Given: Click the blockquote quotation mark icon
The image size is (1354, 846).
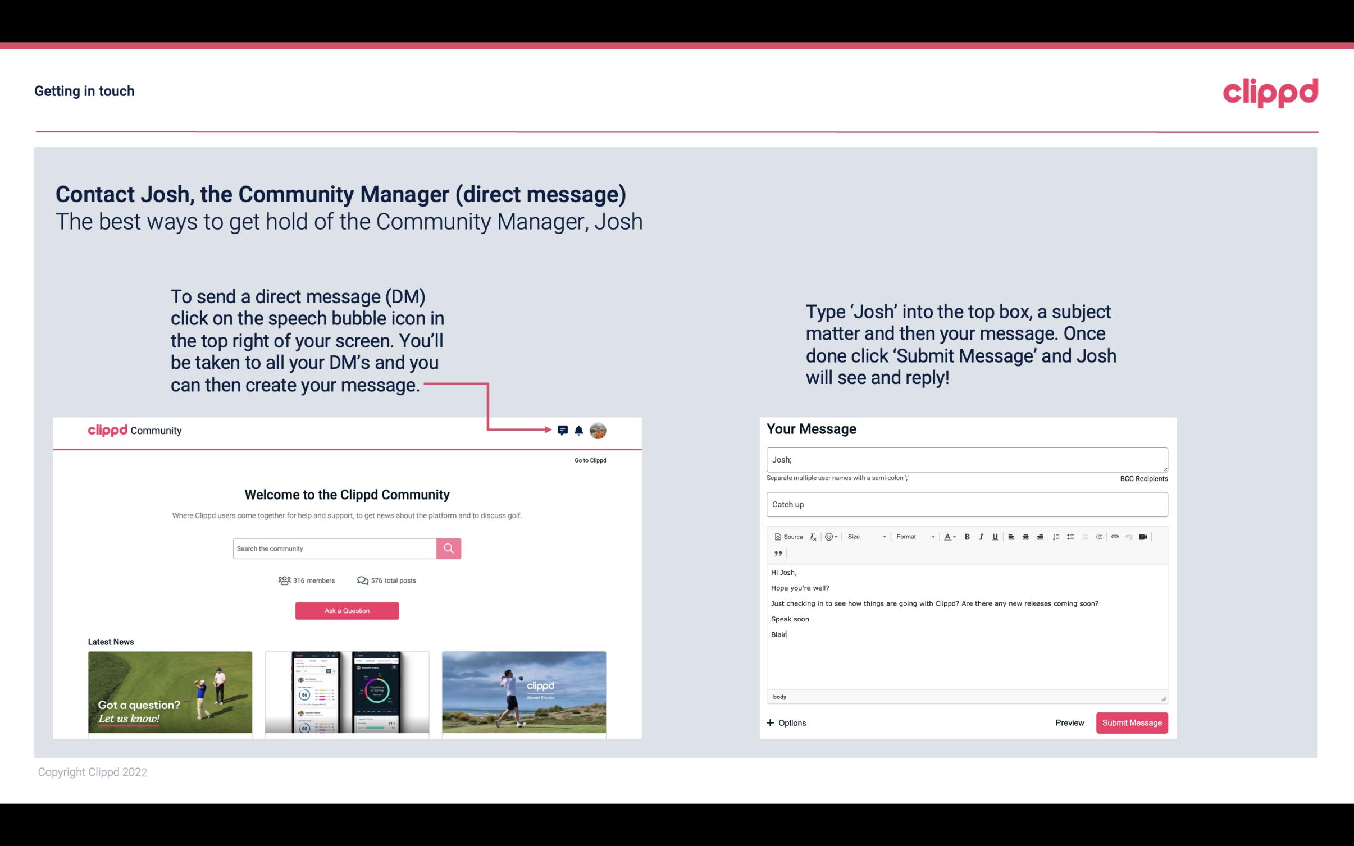Looking at the screenshot, I should coord(777,554).
